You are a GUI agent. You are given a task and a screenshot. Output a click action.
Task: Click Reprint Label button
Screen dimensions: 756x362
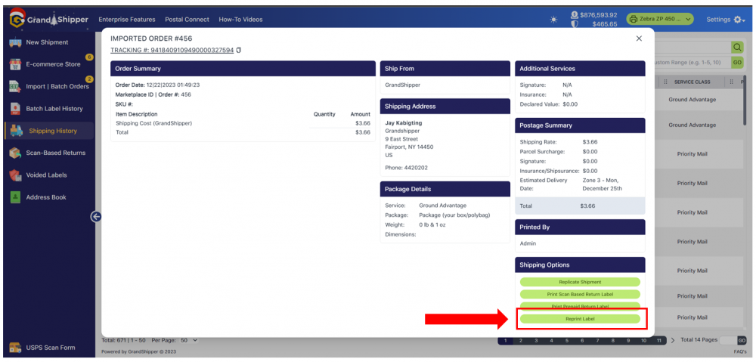(x=580, y=319)
